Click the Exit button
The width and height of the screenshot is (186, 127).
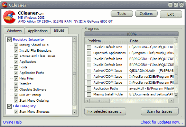pos(171,14)
